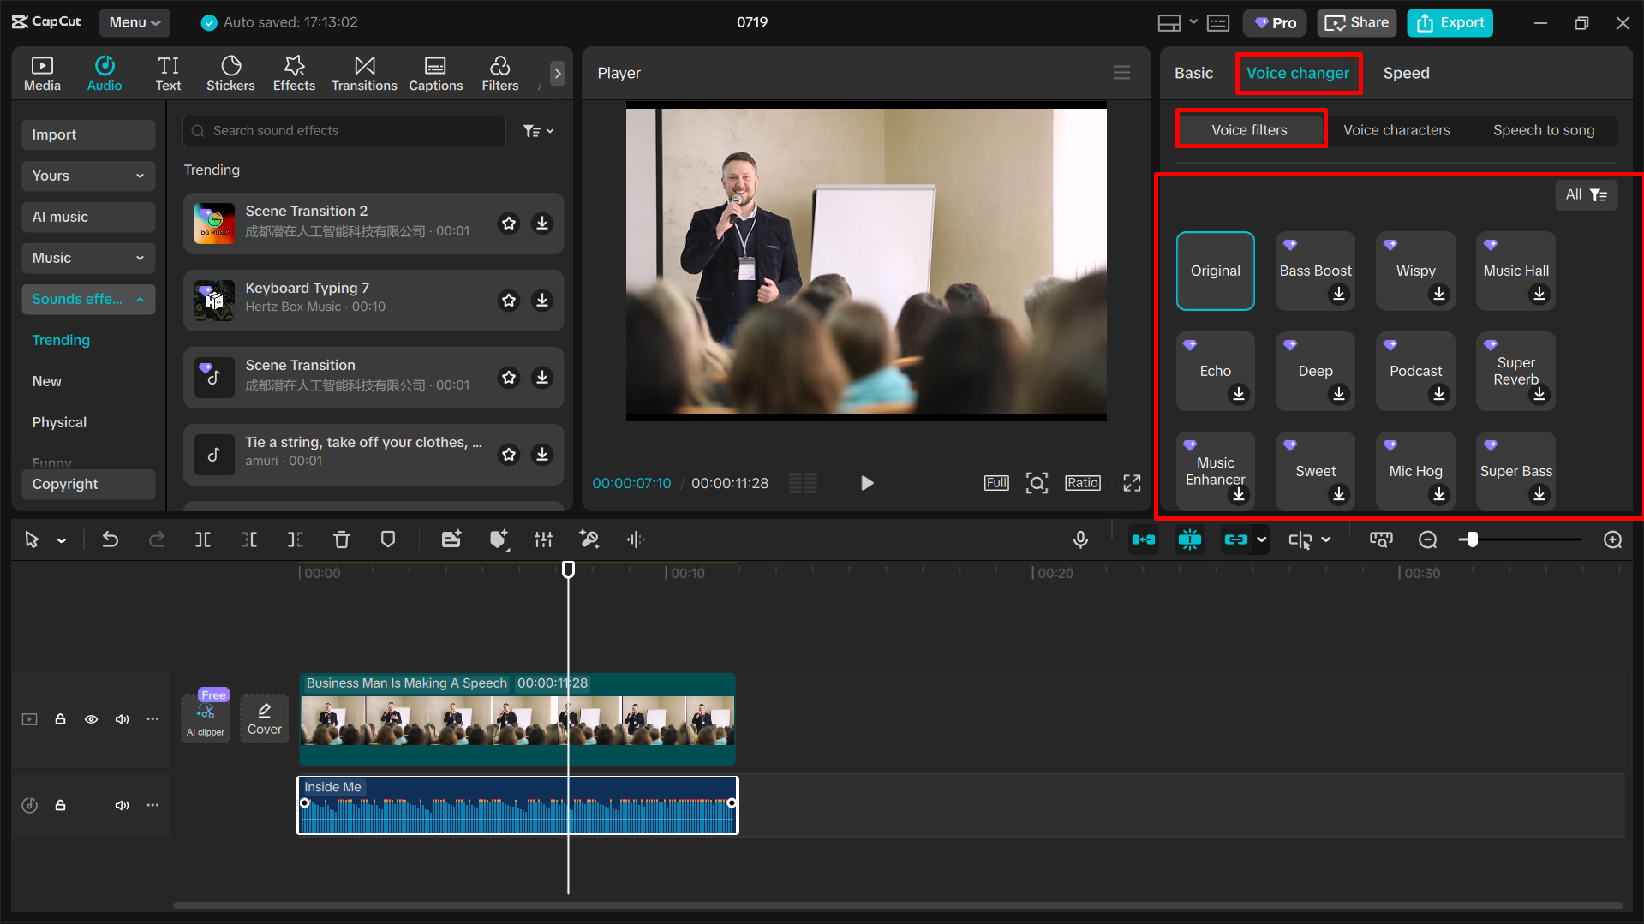Viewport: 1644px width, 924px height.
Task: Select the Transitions panel
Action: [364, 73]
